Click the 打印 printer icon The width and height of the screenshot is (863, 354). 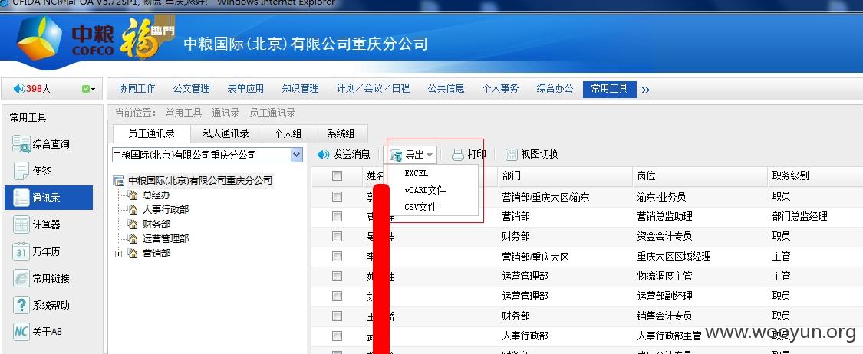coord(458,155)
